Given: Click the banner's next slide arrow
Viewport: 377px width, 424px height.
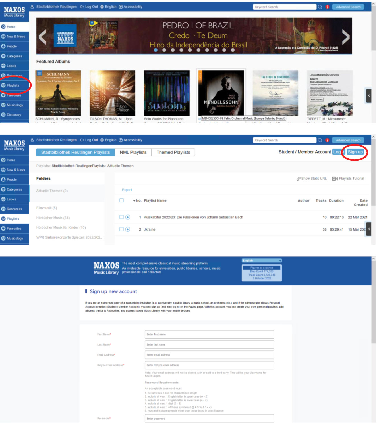Looking at the screenshot, I should (345, 37).
